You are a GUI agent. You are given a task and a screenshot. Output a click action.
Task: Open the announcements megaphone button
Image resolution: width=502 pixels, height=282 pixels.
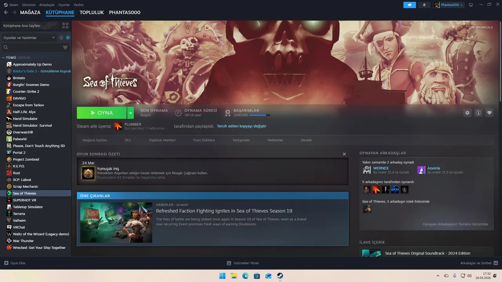pyautogui.click(x=409, y=5)
